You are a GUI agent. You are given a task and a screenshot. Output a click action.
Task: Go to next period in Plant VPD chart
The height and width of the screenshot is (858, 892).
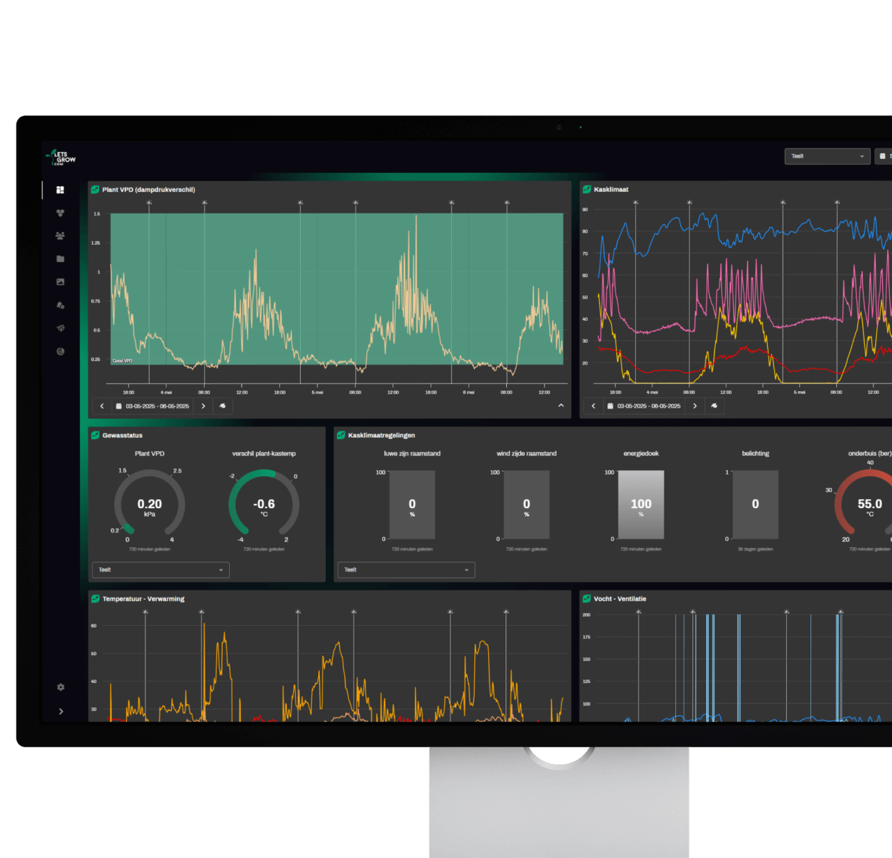203,406
